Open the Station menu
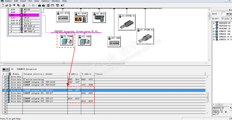The height and width of the screenshot is (120, 232). 8,1
